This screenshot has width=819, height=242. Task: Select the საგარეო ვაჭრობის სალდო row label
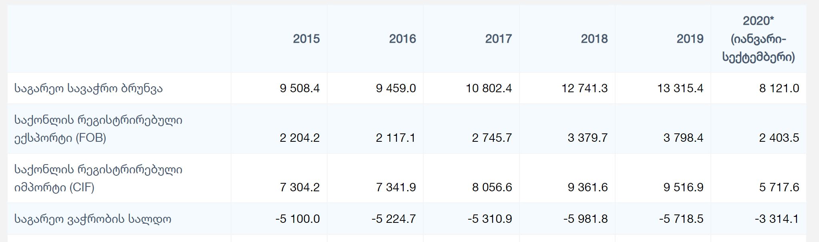coord(93,219)
